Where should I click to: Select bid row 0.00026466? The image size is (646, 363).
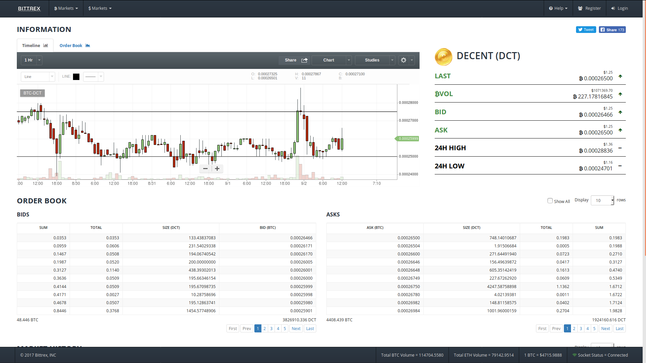tap(167, 238)
